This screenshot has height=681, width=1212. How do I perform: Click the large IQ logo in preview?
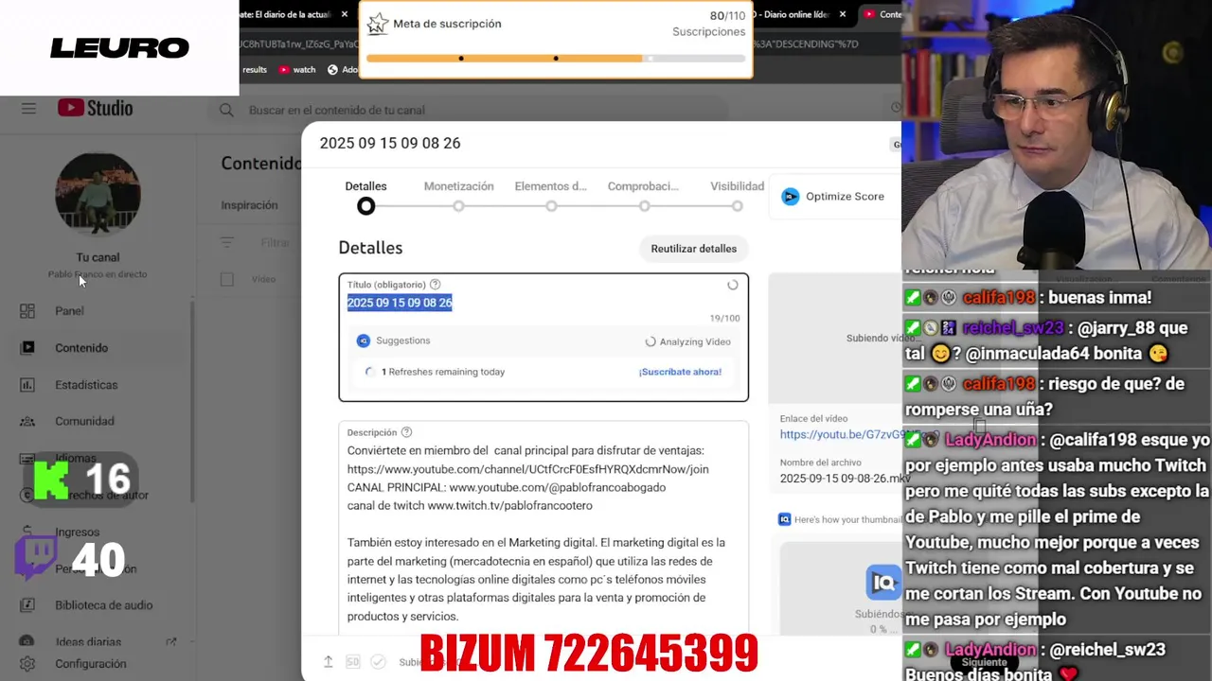pos(882,582)
